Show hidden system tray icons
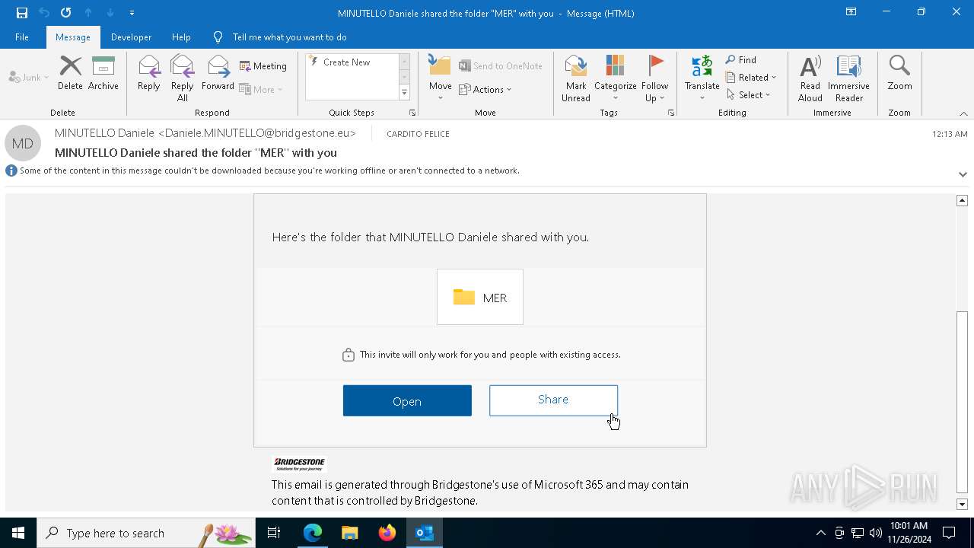Screen dimensions: 974x548 point(820,533)
